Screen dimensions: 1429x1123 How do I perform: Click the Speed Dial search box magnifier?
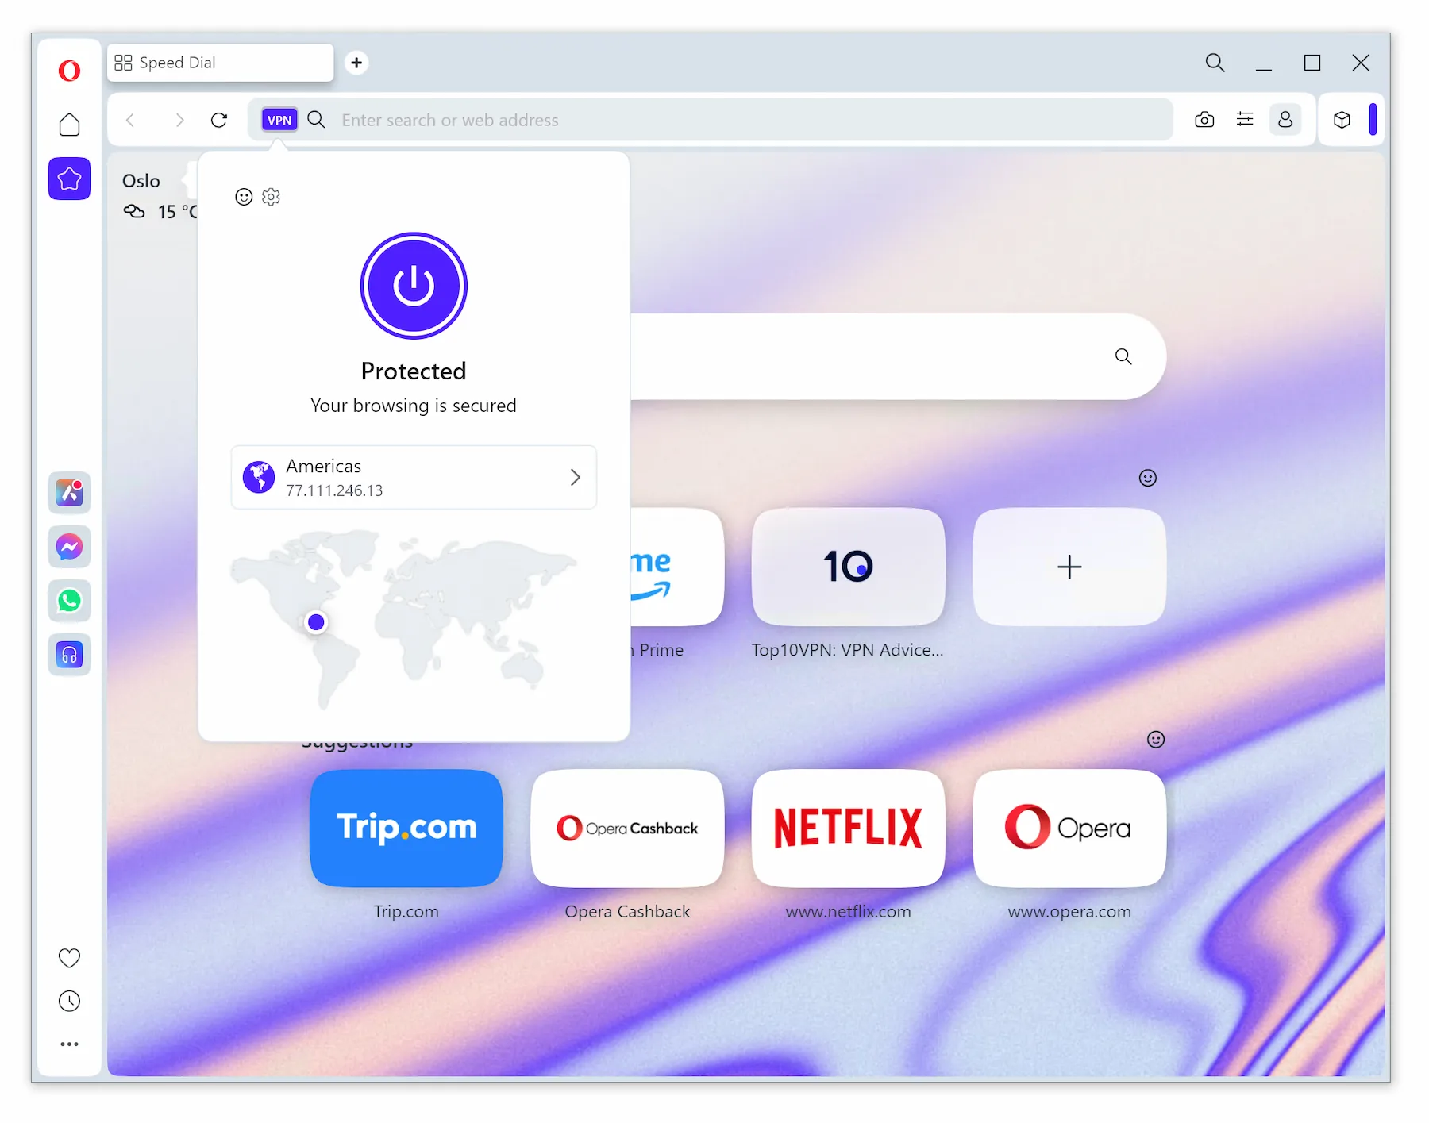[1123, 356]
